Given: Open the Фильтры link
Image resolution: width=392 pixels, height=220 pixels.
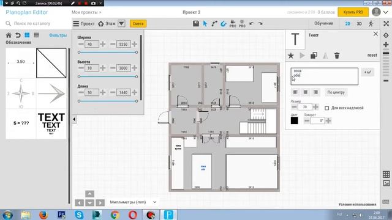Looking at the screenshot, I should coord(58,35).
